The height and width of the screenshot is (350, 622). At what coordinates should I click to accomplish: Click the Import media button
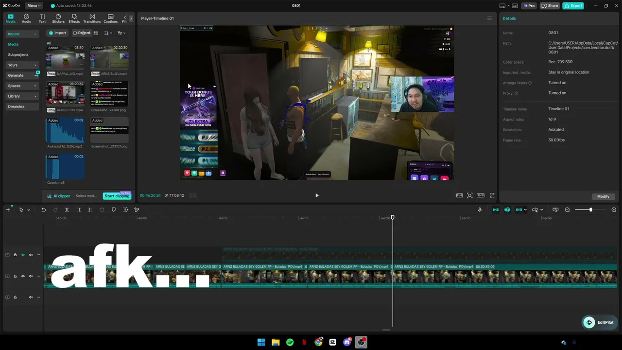[x=57, y=33]
